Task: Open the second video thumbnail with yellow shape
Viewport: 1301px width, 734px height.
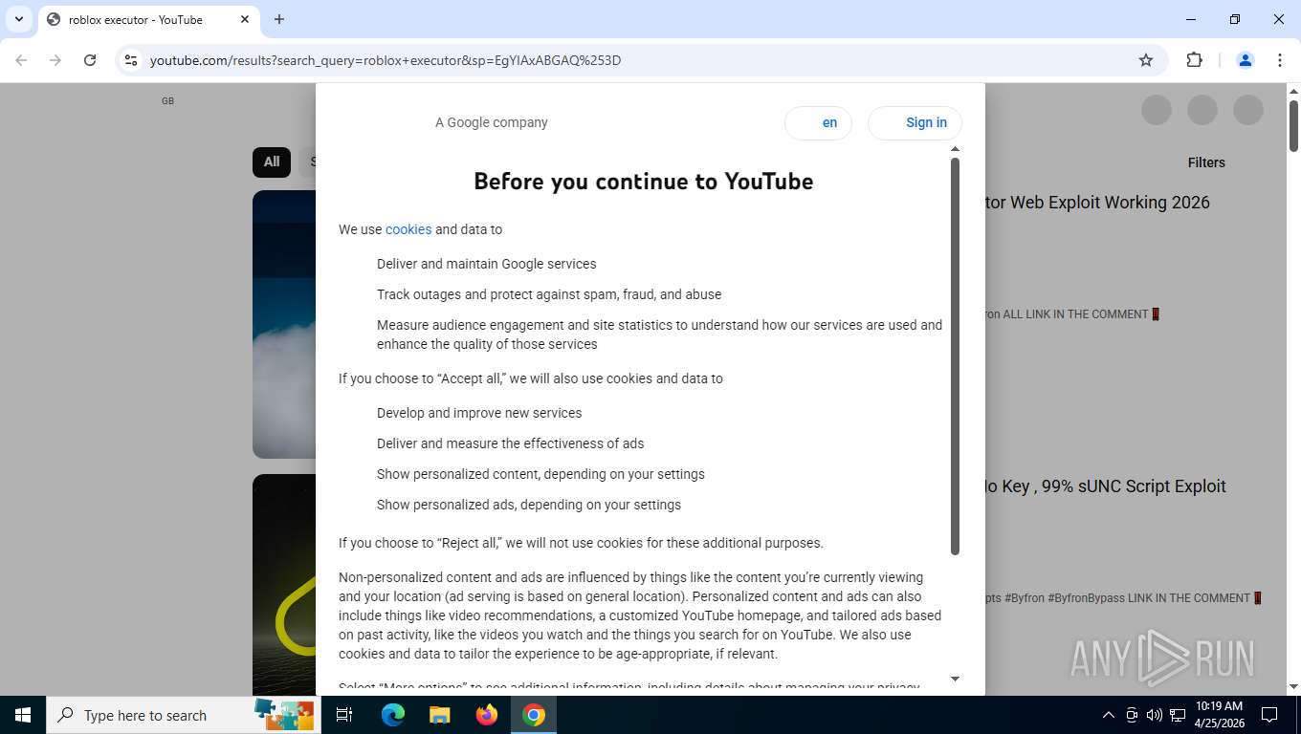Action: (284, 584)
